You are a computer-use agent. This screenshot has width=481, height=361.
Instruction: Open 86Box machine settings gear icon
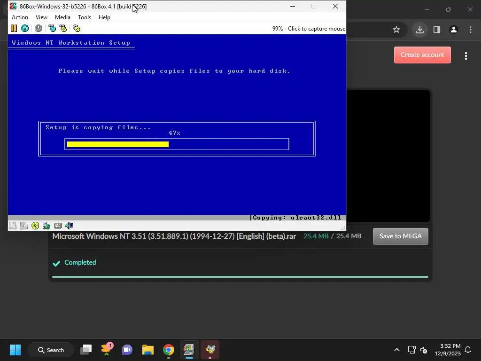77,29
